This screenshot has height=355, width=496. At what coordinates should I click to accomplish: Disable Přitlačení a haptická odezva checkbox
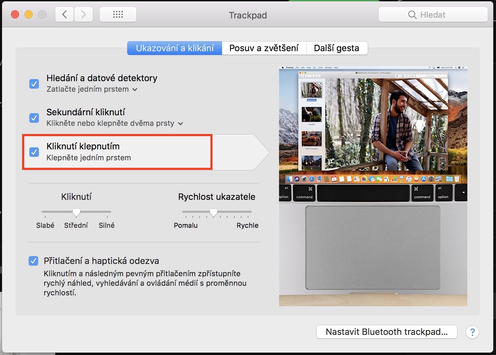(x=33, y=261)
